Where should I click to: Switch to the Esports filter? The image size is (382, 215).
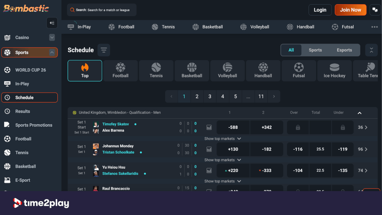click(x=344, y=50)
